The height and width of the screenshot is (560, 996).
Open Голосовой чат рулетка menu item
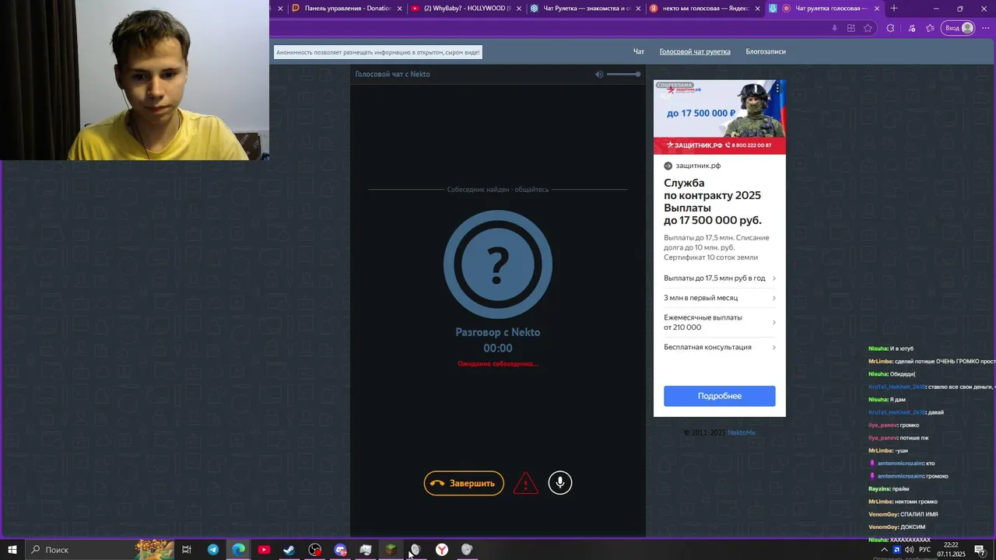pos(695,51)
